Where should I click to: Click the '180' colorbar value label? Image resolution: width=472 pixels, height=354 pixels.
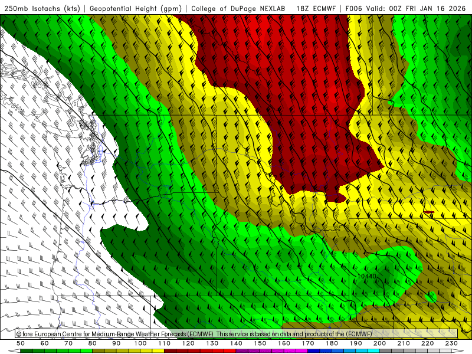click(332, 343)
